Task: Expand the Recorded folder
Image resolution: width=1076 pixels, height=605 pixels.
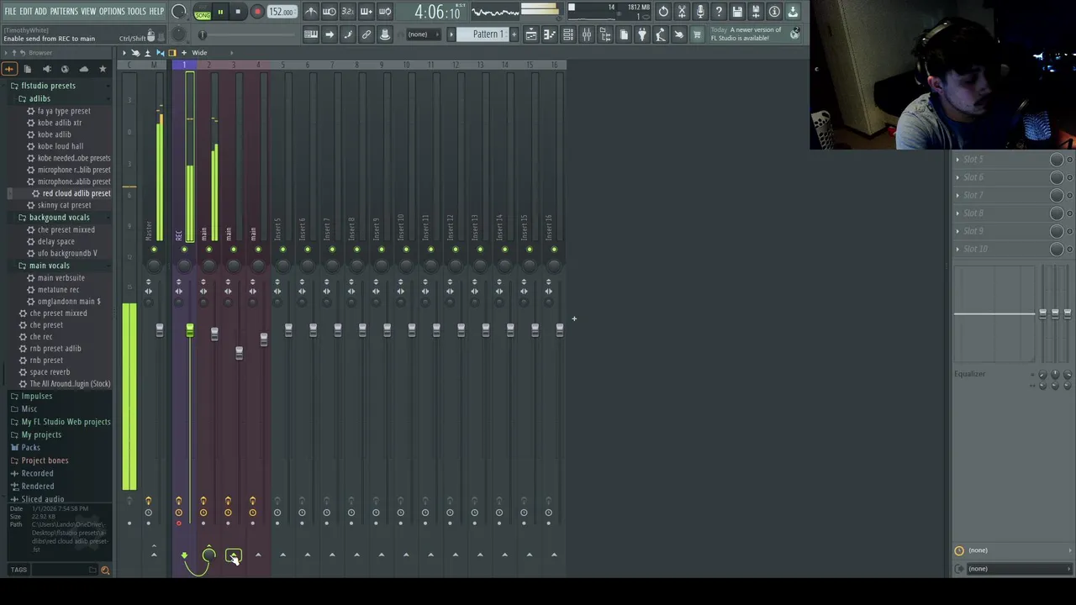Action: [37, 473]
